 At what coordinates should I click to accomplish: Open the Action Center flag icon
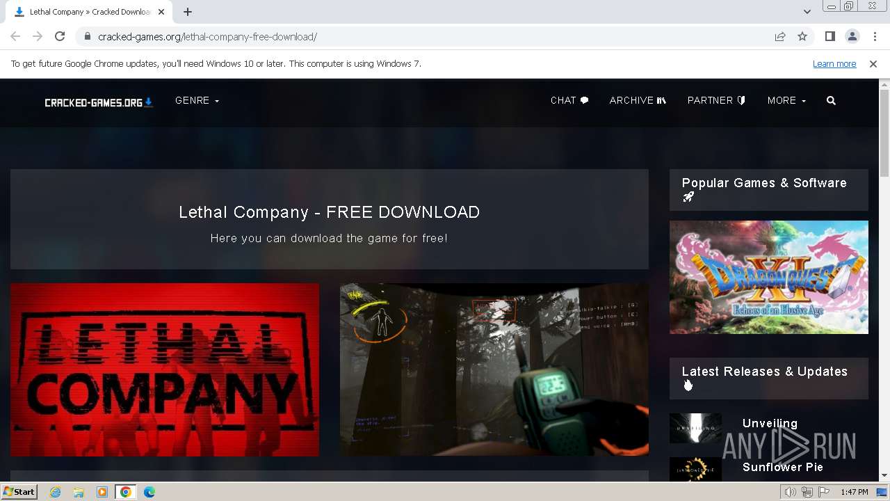tap(823, 492)
